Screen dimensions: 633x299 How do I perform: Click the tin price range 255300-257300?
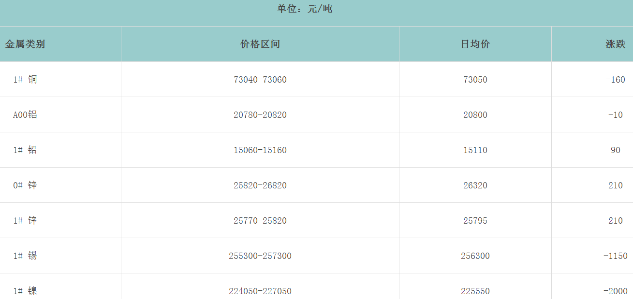(x=260, y=256)
